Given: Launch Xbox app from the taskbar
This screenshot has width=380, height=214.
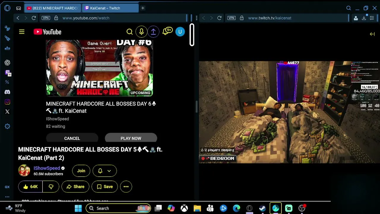Looking at the screenshot, I should [184, 208].
